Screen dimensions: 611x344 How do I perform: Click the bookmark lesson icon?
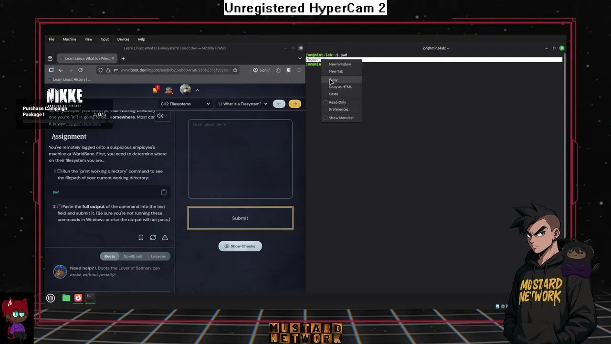click(x=141, y=237)
